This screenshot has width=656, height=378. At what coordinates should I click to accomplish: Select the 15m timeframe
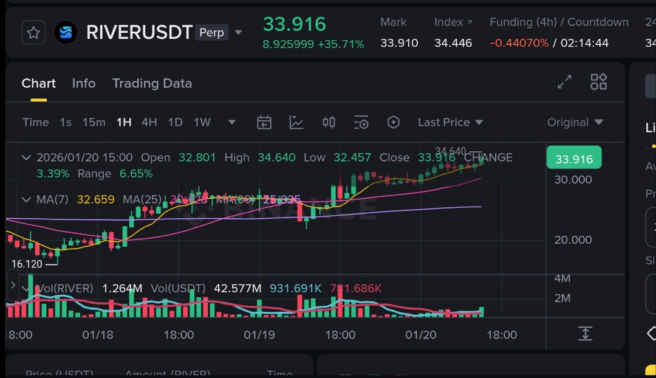pyautogui.click(x=94, y=122)
